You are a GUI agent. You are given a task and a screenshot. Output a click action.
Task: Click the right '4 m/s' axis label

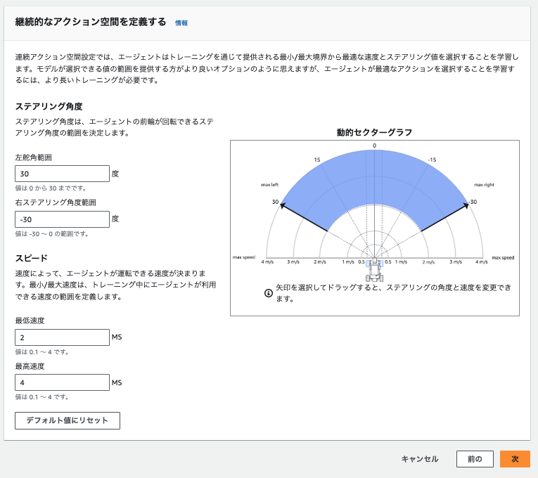(x=481, y=262)
